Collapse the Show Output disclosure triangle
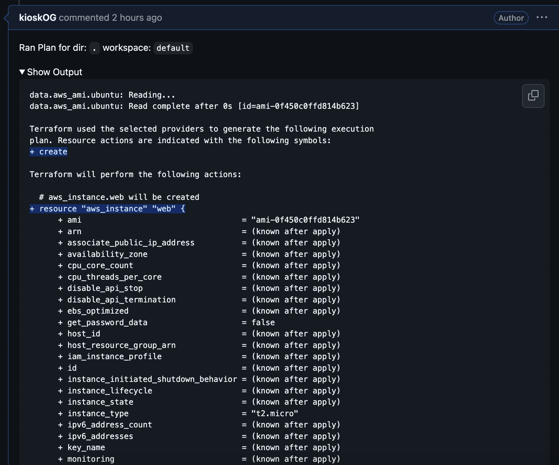Screen dimensions: 559x465 22,72
